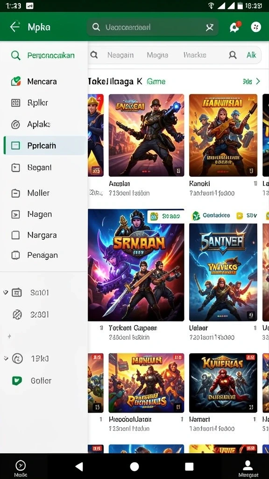
Task: Click the Penagan sidebar label
Action: [x=42, y=255]
